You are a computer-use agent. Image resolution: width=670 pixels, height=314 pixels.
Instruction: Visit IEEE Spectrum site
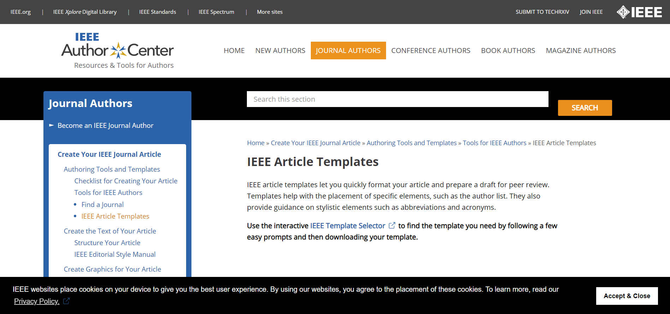(x=216, y=12)
